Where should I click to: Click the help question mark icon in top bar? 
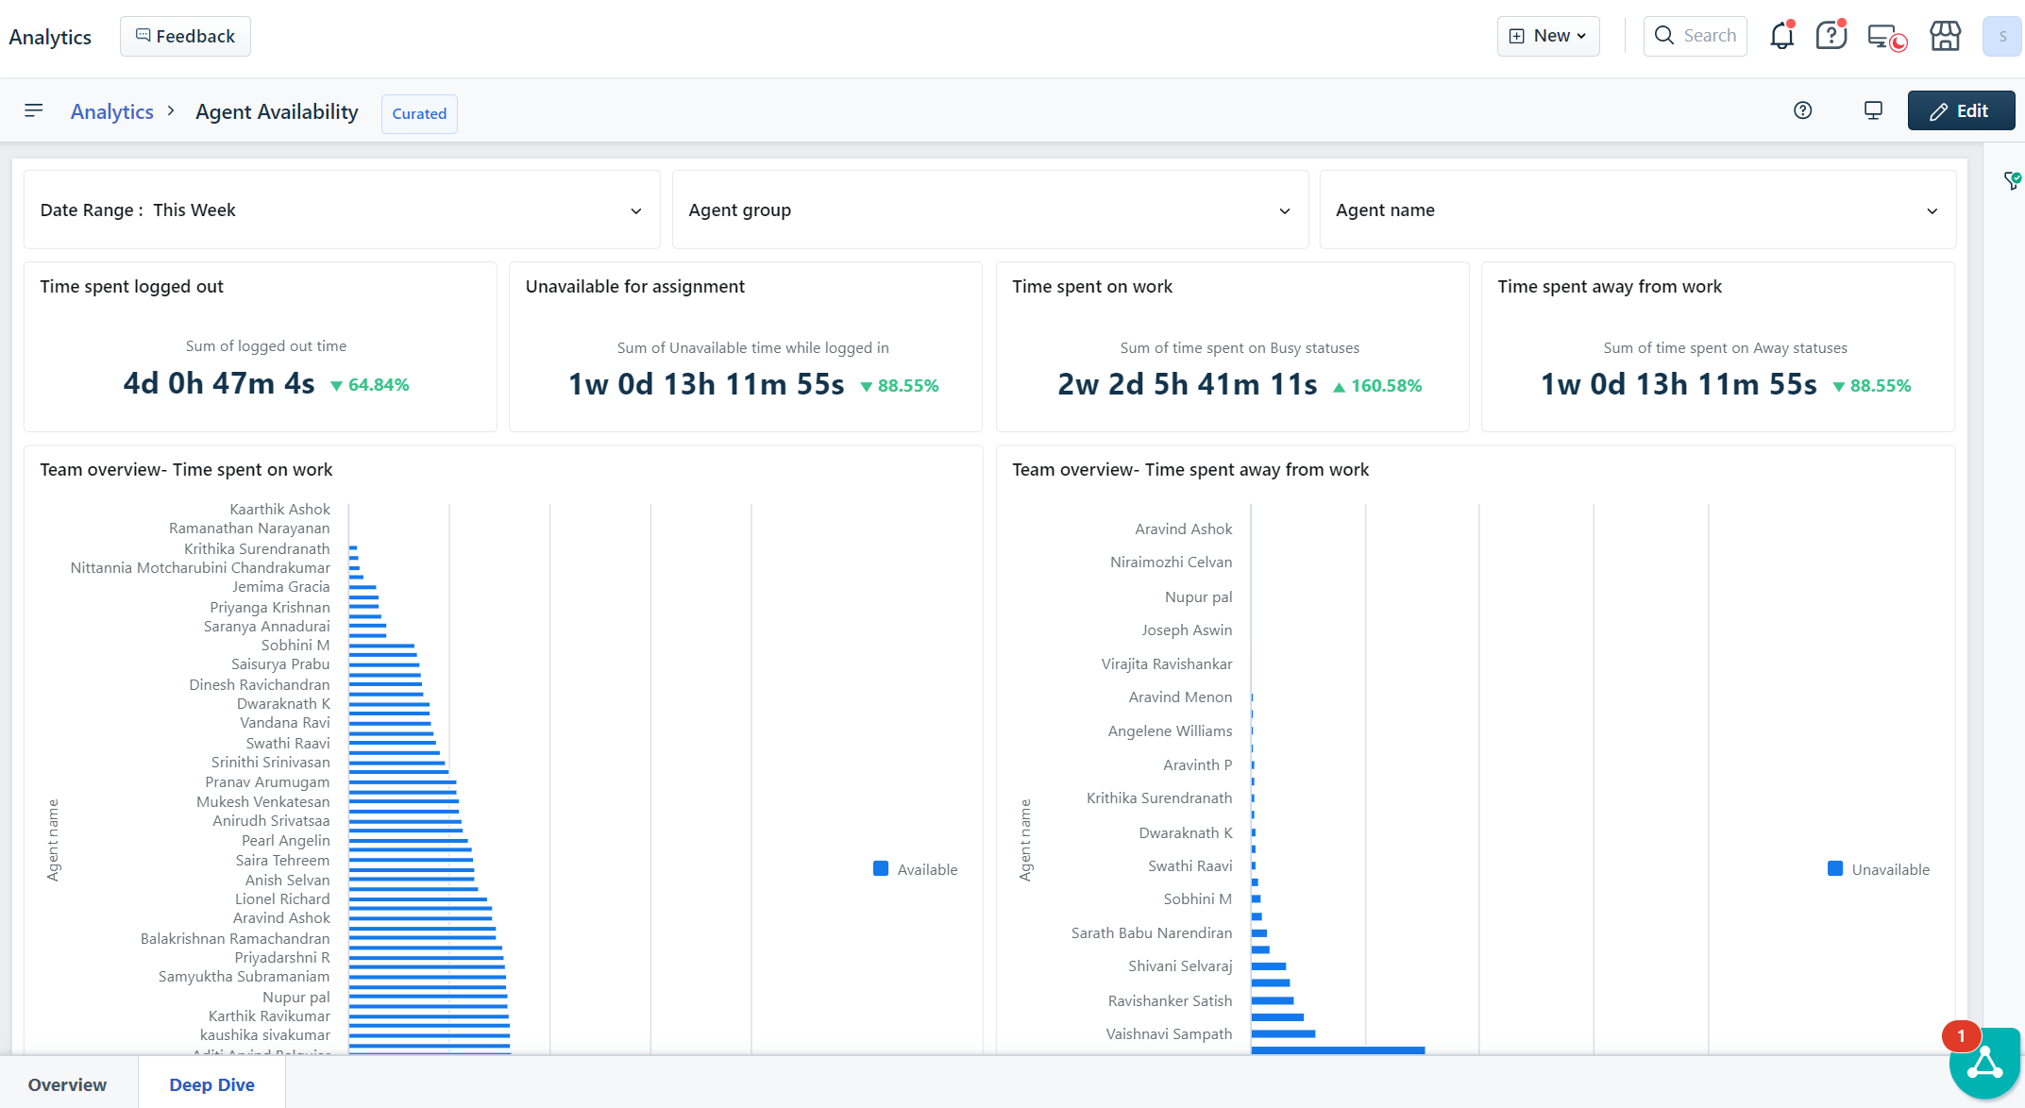(1831, 36)
